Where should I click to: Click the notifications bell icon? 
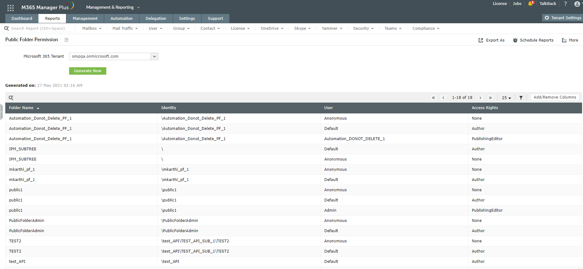(x=530, y=4)
